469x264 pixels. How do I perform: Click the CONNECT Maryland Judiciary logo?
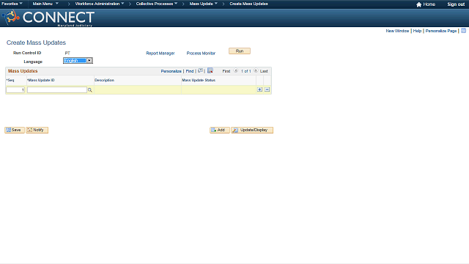(48, 18)
